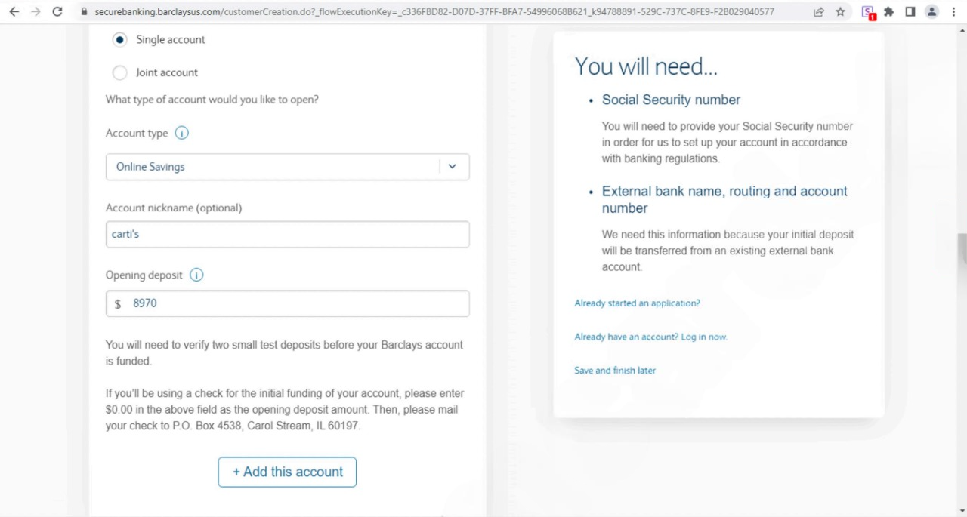The height and width of the screenshot is (517, 967).
Task: Click Already have an account? Log in now
Action: coord(650,337)
